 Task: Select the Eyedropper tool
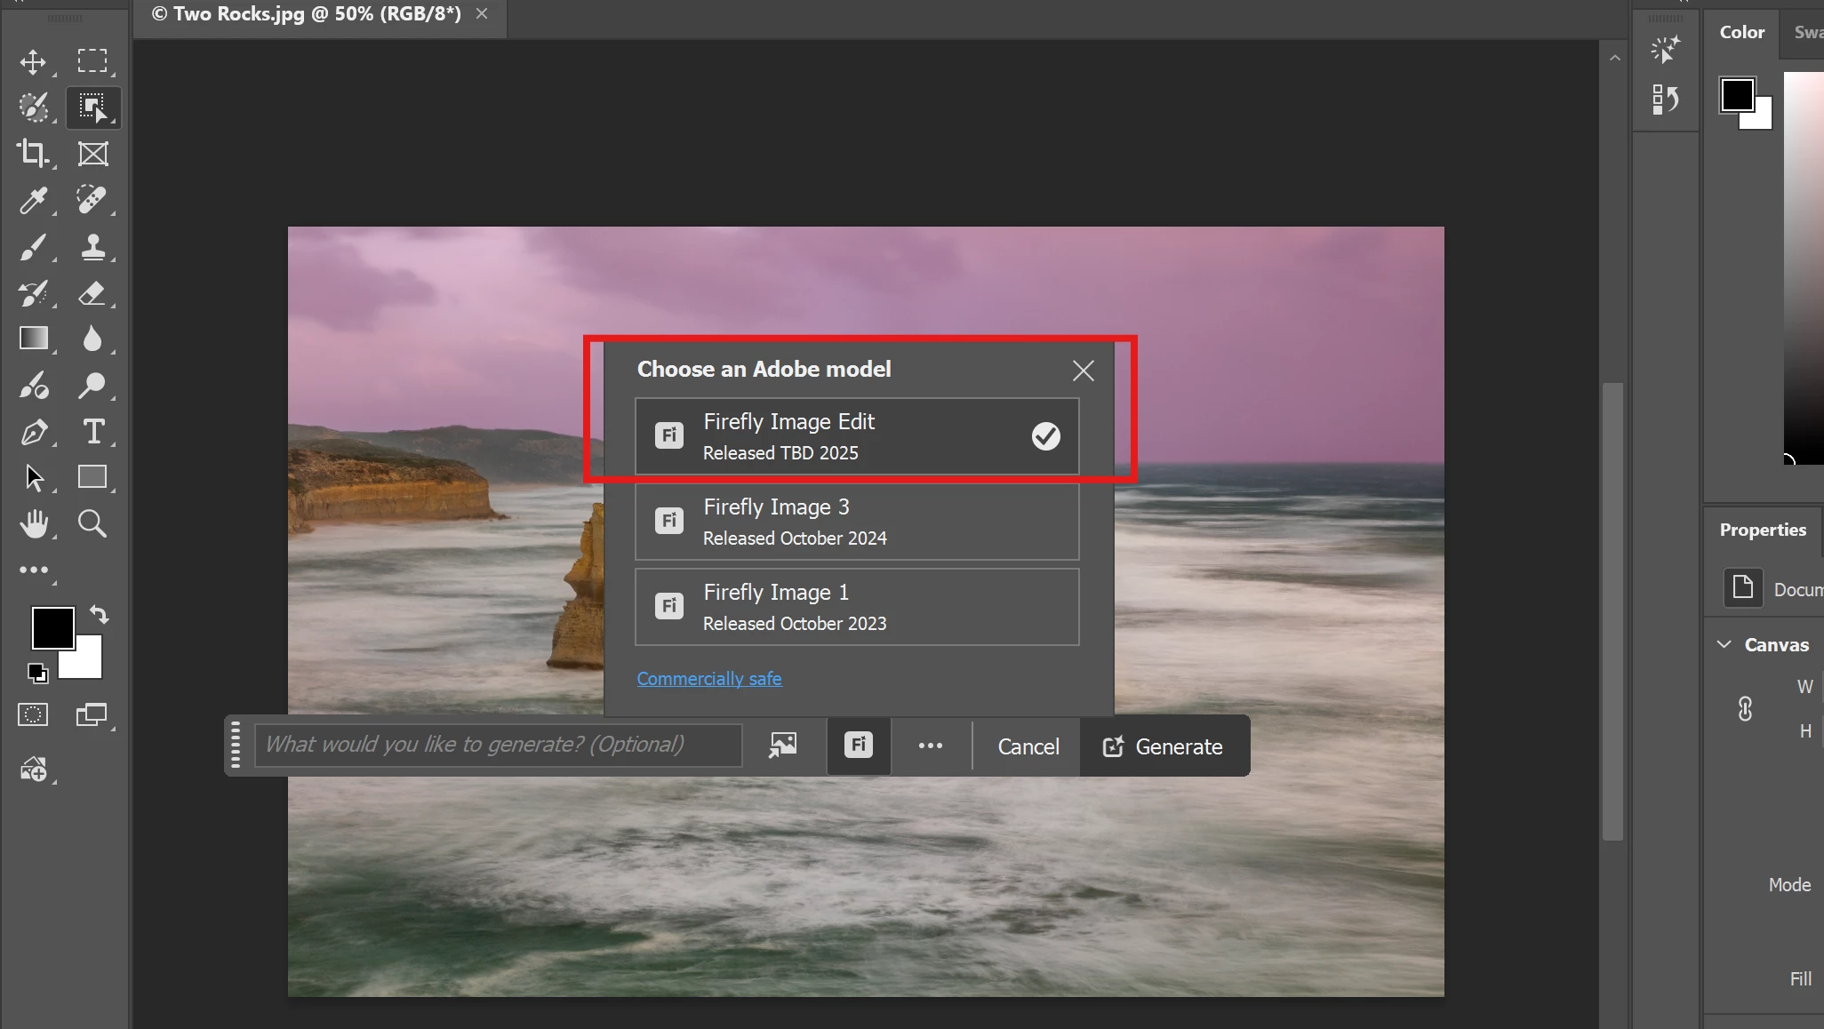[33, 200]
